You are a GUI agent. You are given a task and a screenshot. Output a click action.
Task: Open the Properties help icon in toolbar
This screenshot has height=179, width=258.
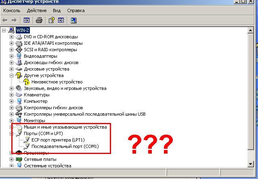52,20
